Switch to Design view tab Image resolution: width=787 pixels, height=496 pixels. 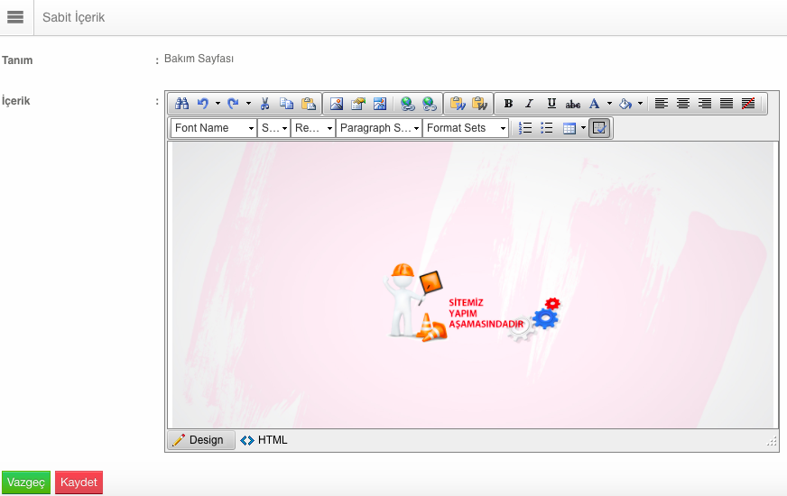pos(200,440)
